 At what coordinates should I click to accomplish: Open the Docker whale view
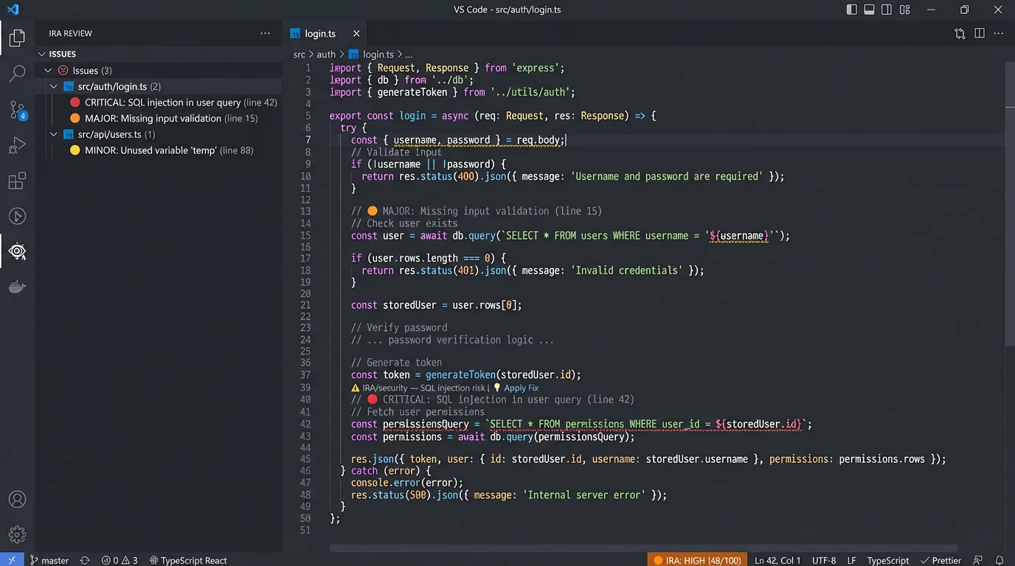(17, 287)
